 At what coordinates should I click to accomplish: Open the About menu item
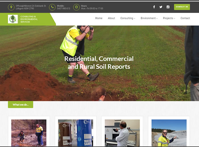111,18
